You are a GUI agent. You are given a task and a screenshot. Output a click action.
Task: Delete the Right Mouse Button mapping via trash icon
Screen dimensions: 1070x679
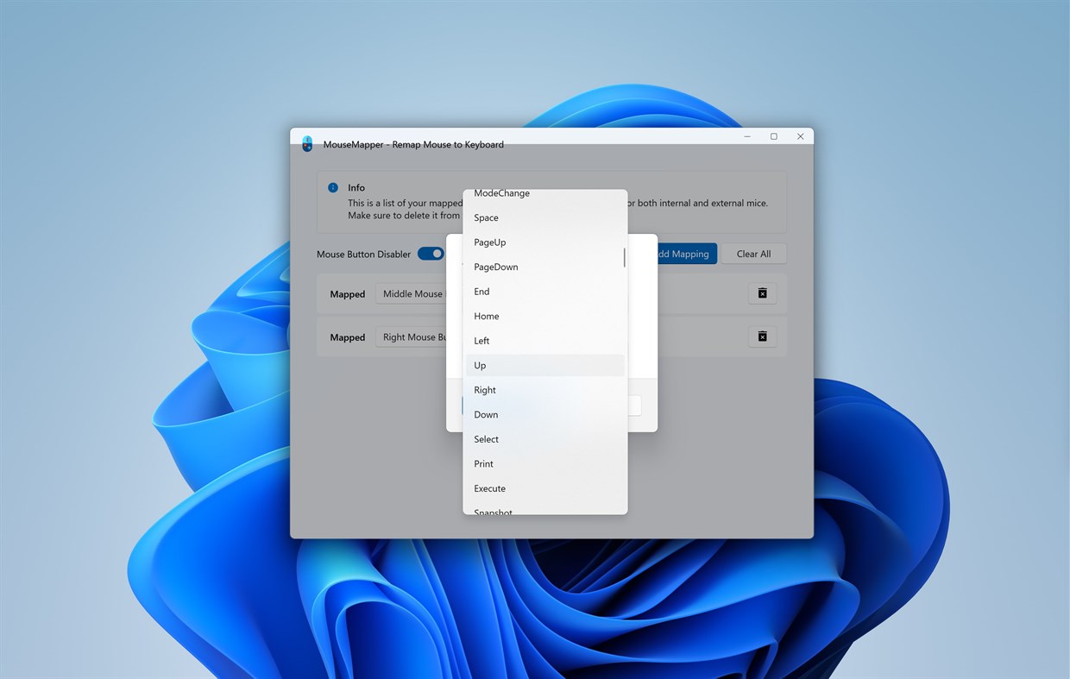point(762,336)
